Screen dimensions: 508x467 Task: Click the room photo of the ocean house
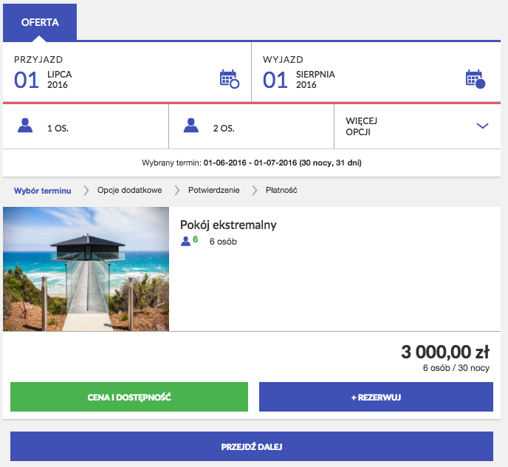point(86,269)
